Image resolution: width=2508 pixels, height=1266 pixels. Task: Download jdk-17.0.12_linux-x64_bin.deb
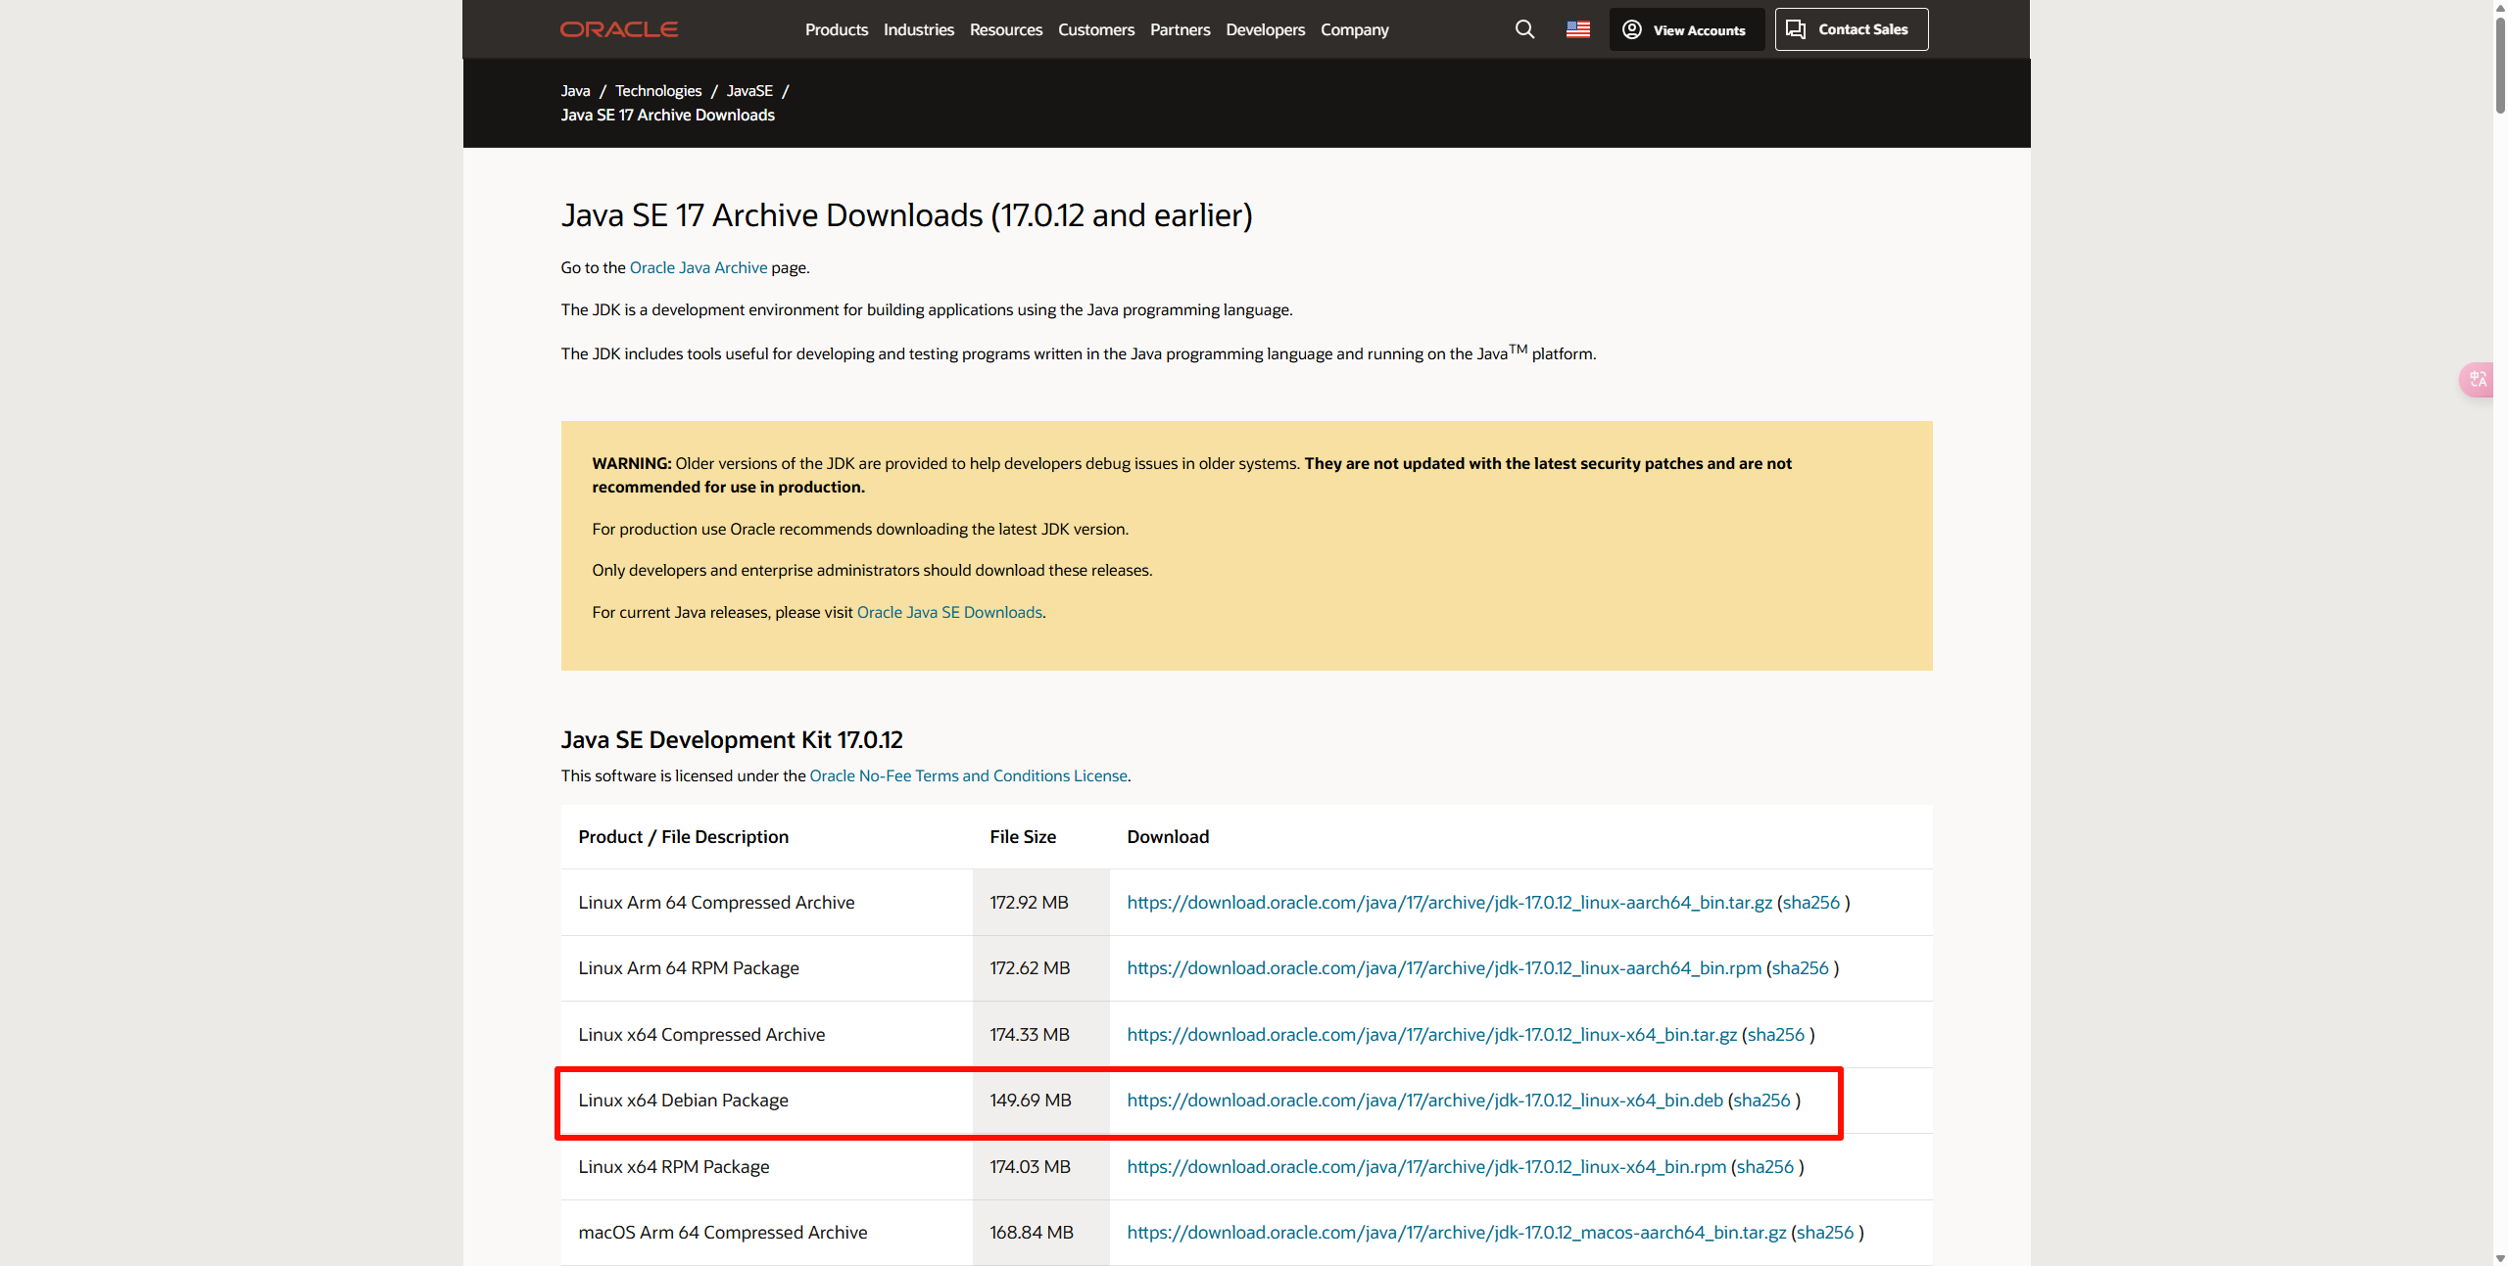coord(1424,1101)
